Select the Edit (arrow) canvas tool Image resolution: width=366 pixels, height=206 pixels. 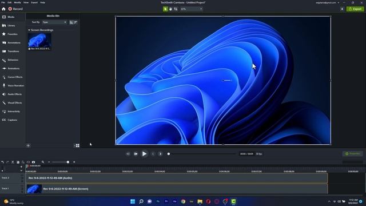(165, 9)
